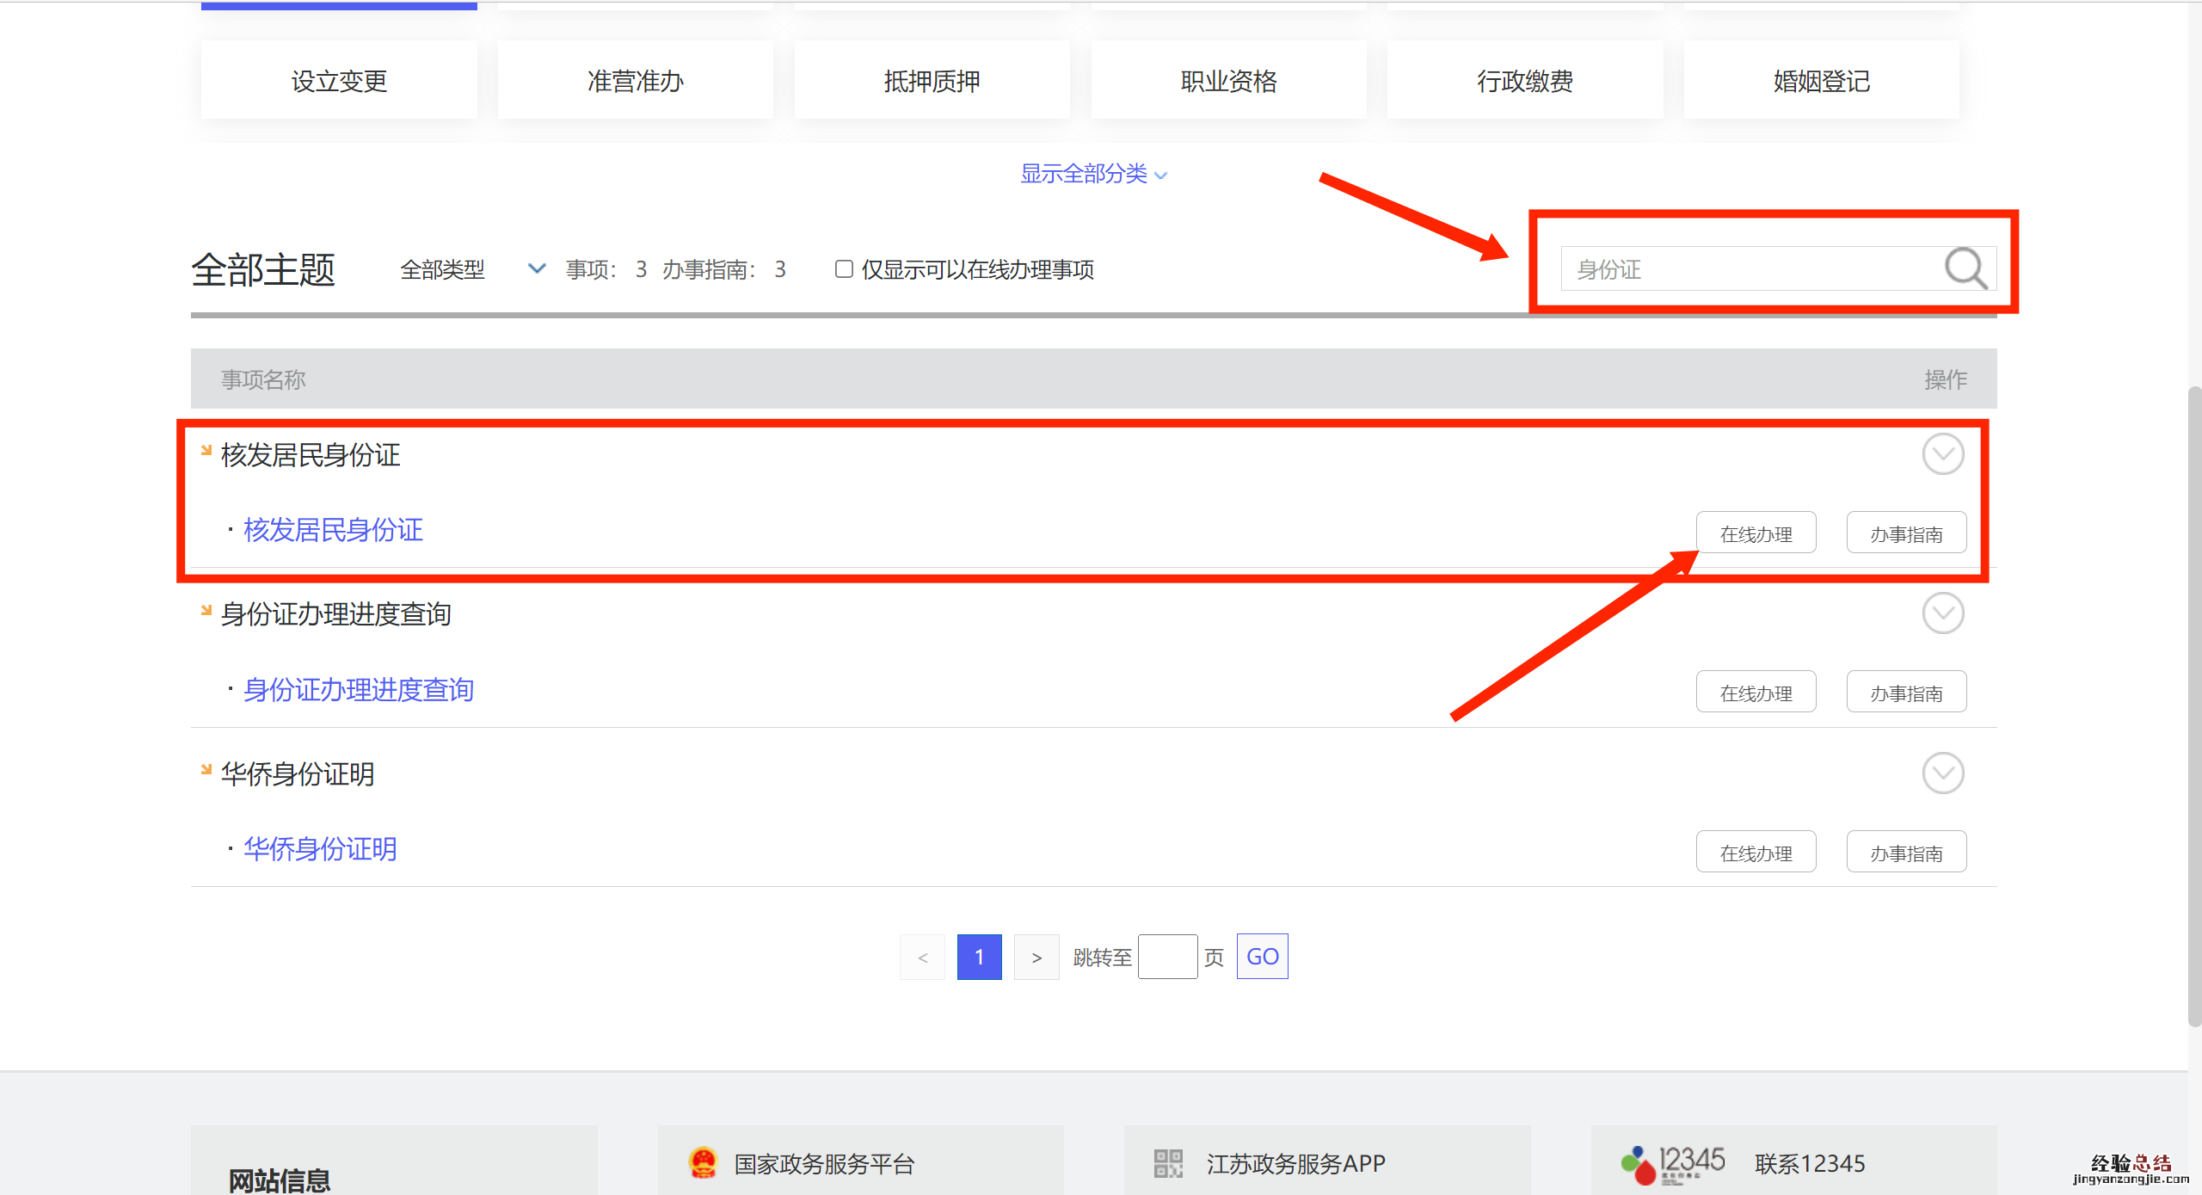The width and height of the screenshot is (2202, 1195).
Task: Select the 婚姻登记 category tab
Action: [1821, 81]
